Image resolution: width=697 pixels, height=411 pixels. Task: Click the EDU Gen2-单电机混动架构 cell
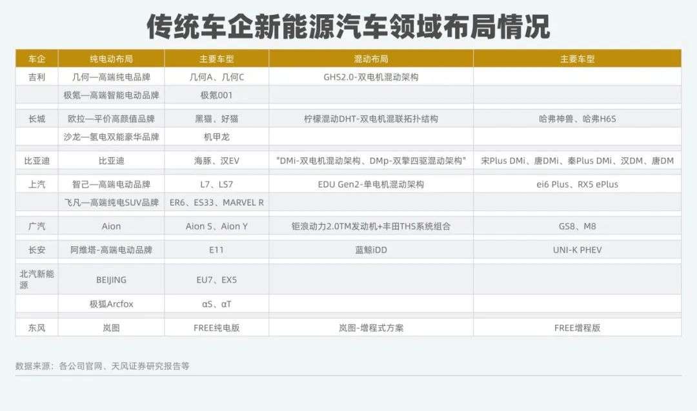[370, 184]
